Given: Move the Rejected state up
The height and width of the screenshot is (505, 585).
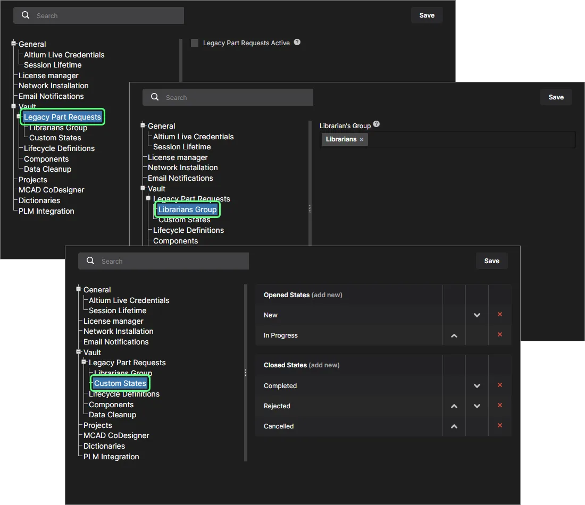Looking at the screenshot, I should (x=454, y=406).
